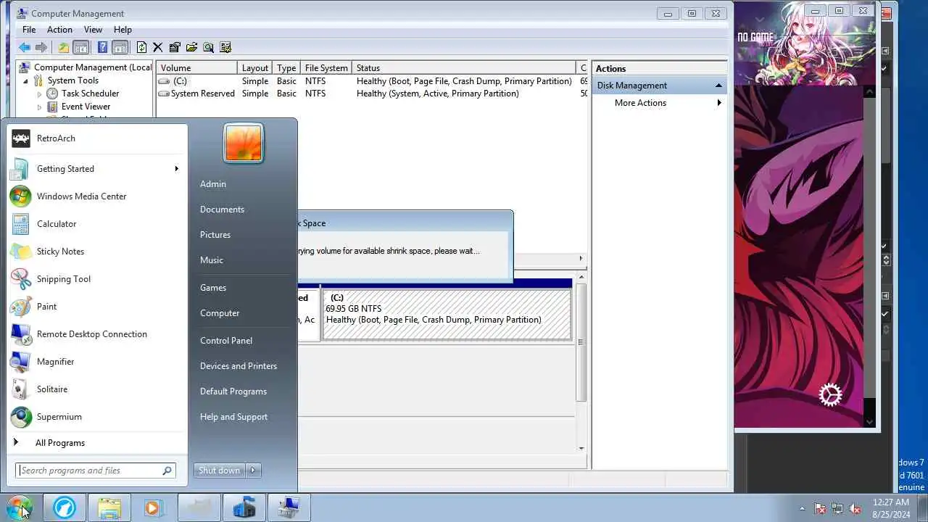Select the System Reserved volume row

[x=371, y=94]
